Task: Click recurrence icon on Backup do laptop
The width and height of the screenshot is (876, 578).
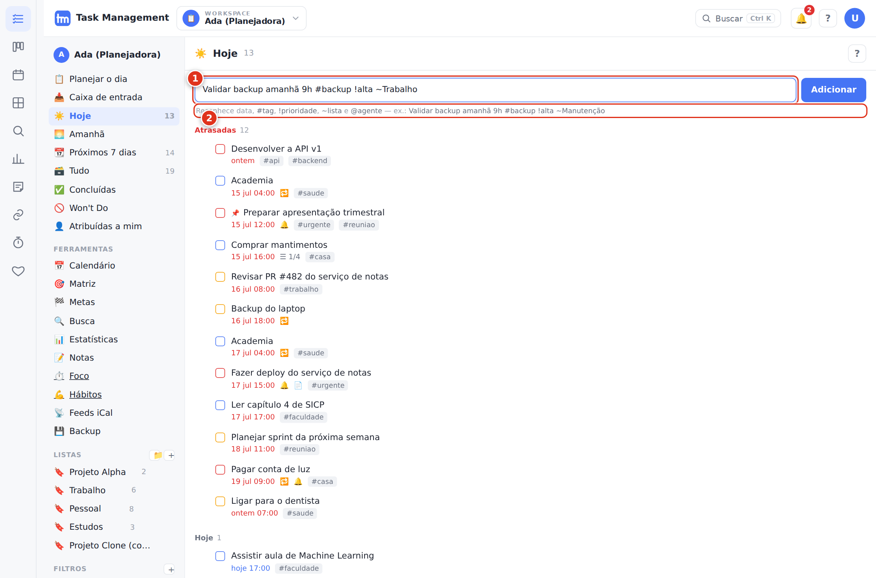Action: [x=284, y=321]
